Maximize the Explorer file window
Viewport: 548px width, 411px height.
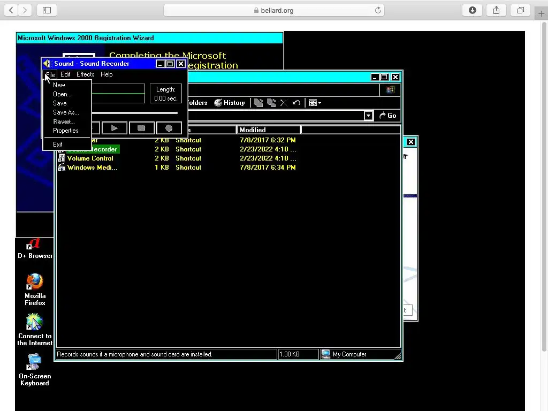384,77
